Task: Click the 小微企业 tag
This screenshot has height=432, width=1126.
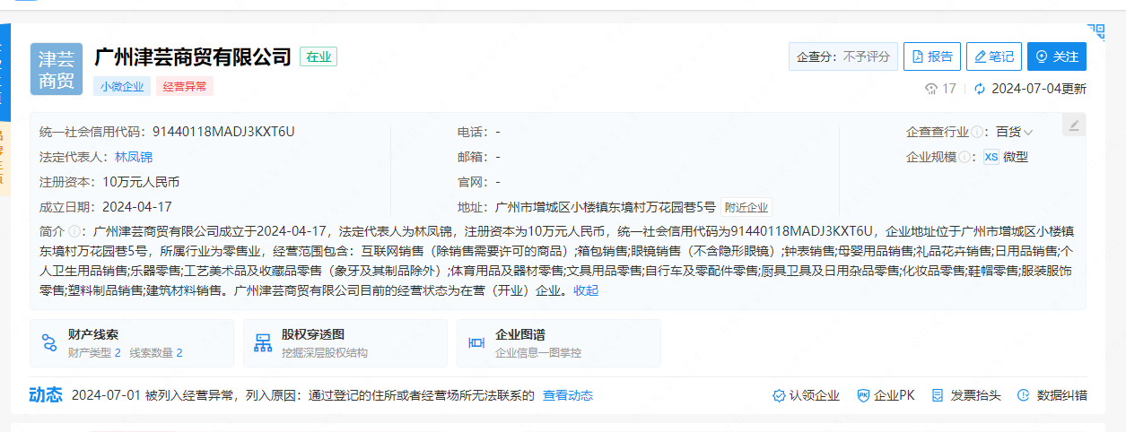Action: pos(122,87)
